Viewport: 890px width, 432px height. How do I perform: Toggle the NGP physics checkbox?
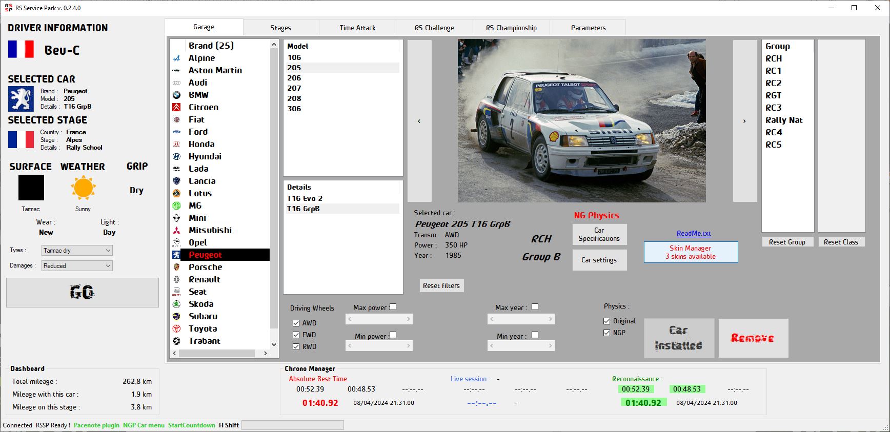coord(607,333)
